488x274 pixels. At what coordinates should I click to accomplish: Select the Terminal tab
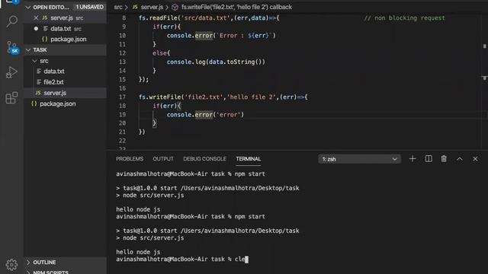[x=248, y=159]
